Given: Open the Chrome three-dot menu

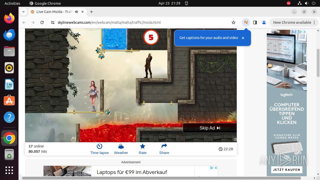Looking at the screenshot, I should tap(314, 22).
